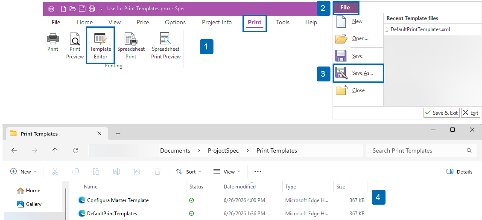Click ProjectSpec in the address breadcrumb

click(x=223, y=151)
